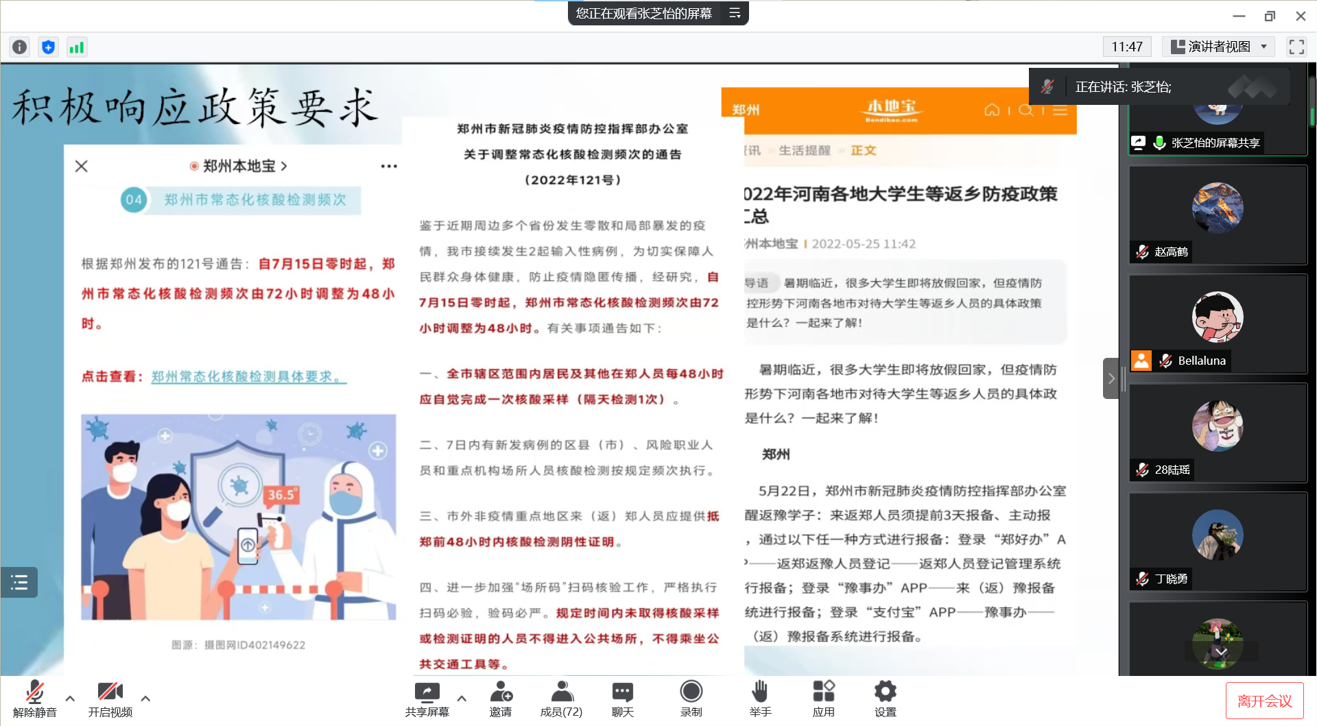Open the 演讲者视图 layout dropdown
This screenshot has height=726, width=1317.
[1219, 47]
